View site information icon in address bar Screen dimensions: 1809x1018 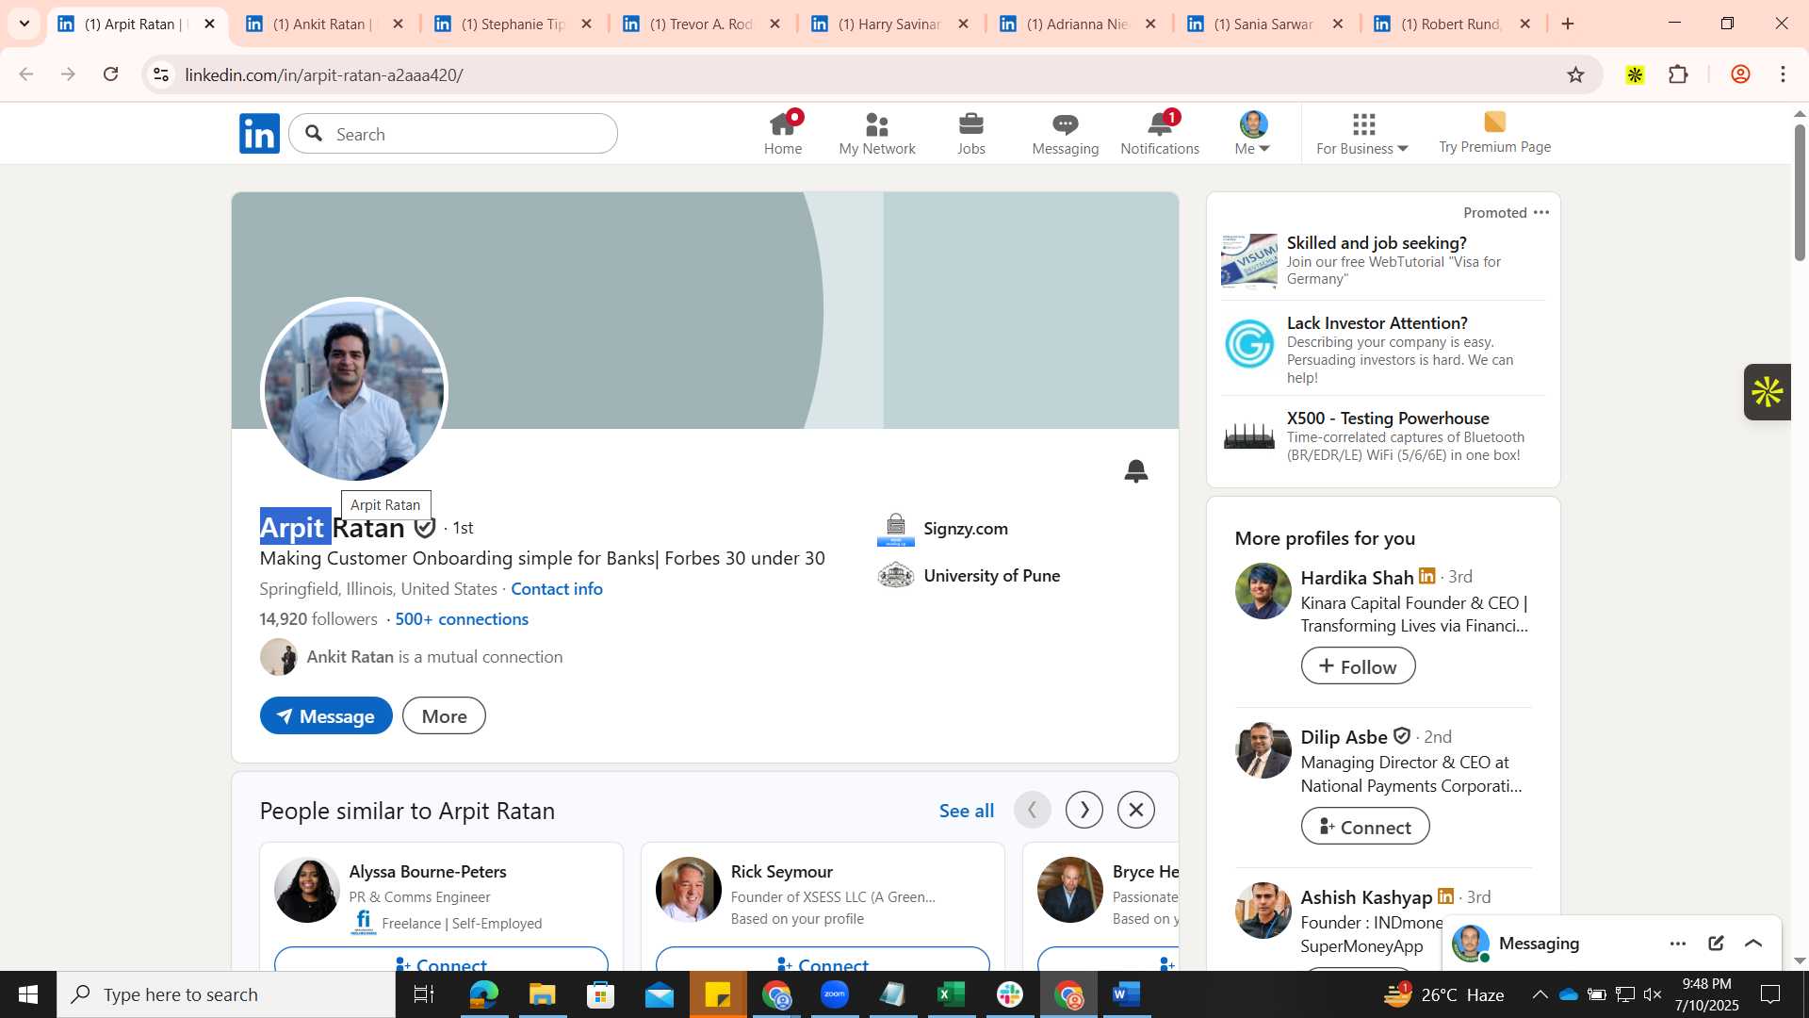point(161,74)
